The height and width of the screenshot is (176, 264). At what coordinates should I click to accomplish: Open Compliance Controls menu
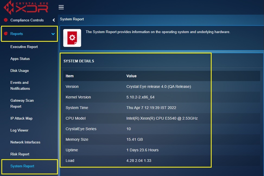[x=27, y=20]
